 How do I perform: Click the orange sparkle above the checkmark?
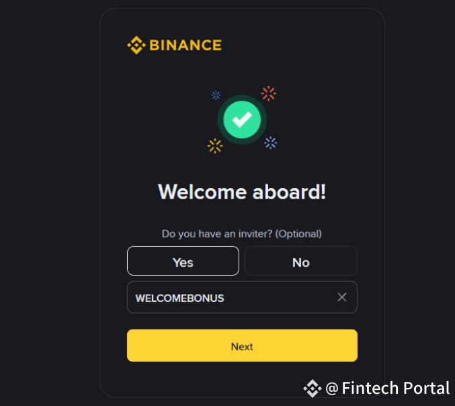[x=269, y=93]
